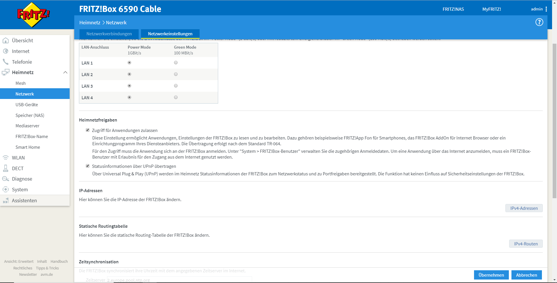557x283 pixels.
Task: Select Green Mode for LAN 2
Action: (x=176, y=74)
